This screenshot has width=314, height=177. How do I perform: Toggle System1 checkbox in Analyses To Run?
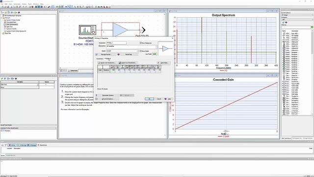[2, 131]
